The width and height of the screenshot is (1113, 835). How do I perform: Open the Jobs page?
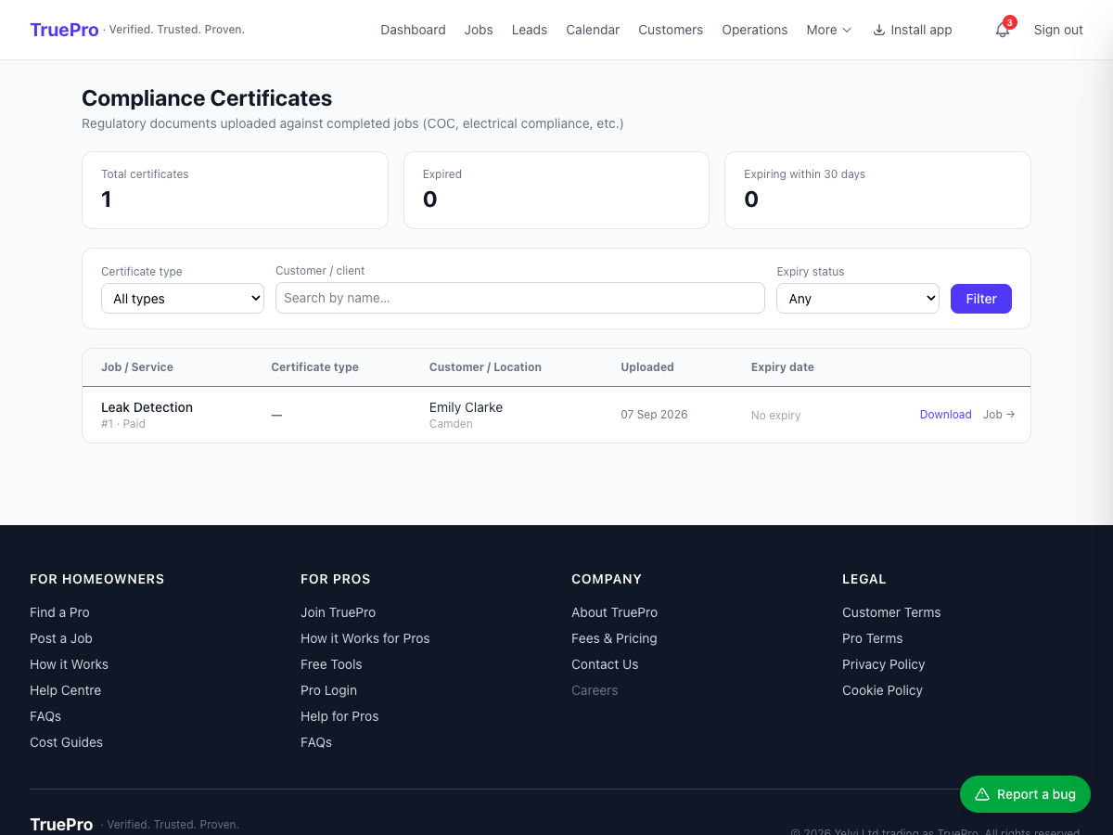(479, 30)
